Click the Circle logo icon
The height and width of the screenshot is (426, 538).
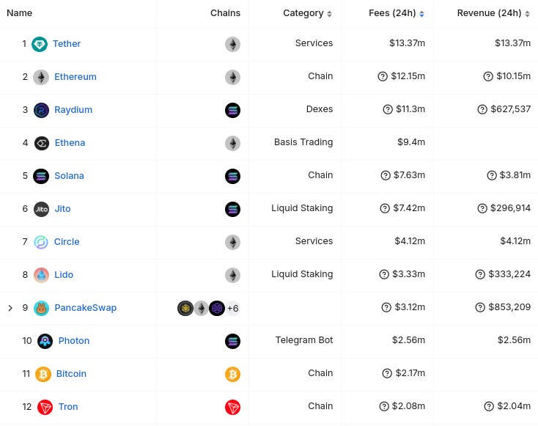tap(41, 242)
